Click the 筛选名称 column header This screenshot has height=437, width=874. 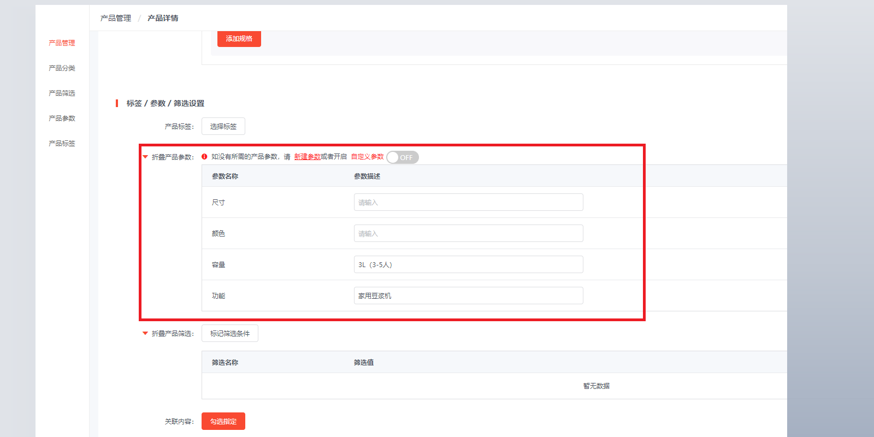pyautogui.click(x=225, y=362)
